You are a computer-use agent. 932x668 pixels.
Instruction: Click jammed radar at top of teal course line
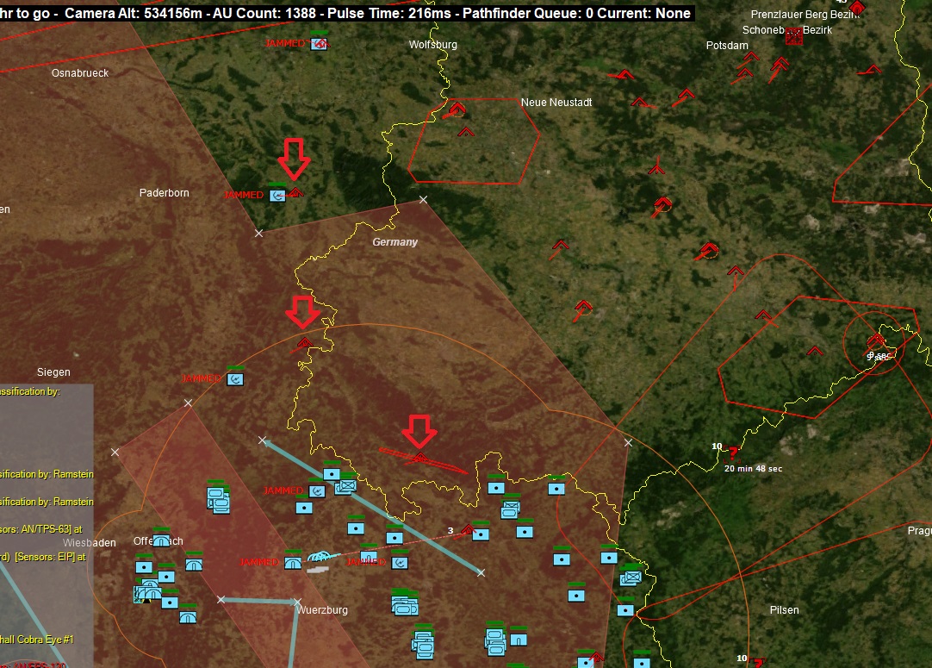(x=317, y=491)
